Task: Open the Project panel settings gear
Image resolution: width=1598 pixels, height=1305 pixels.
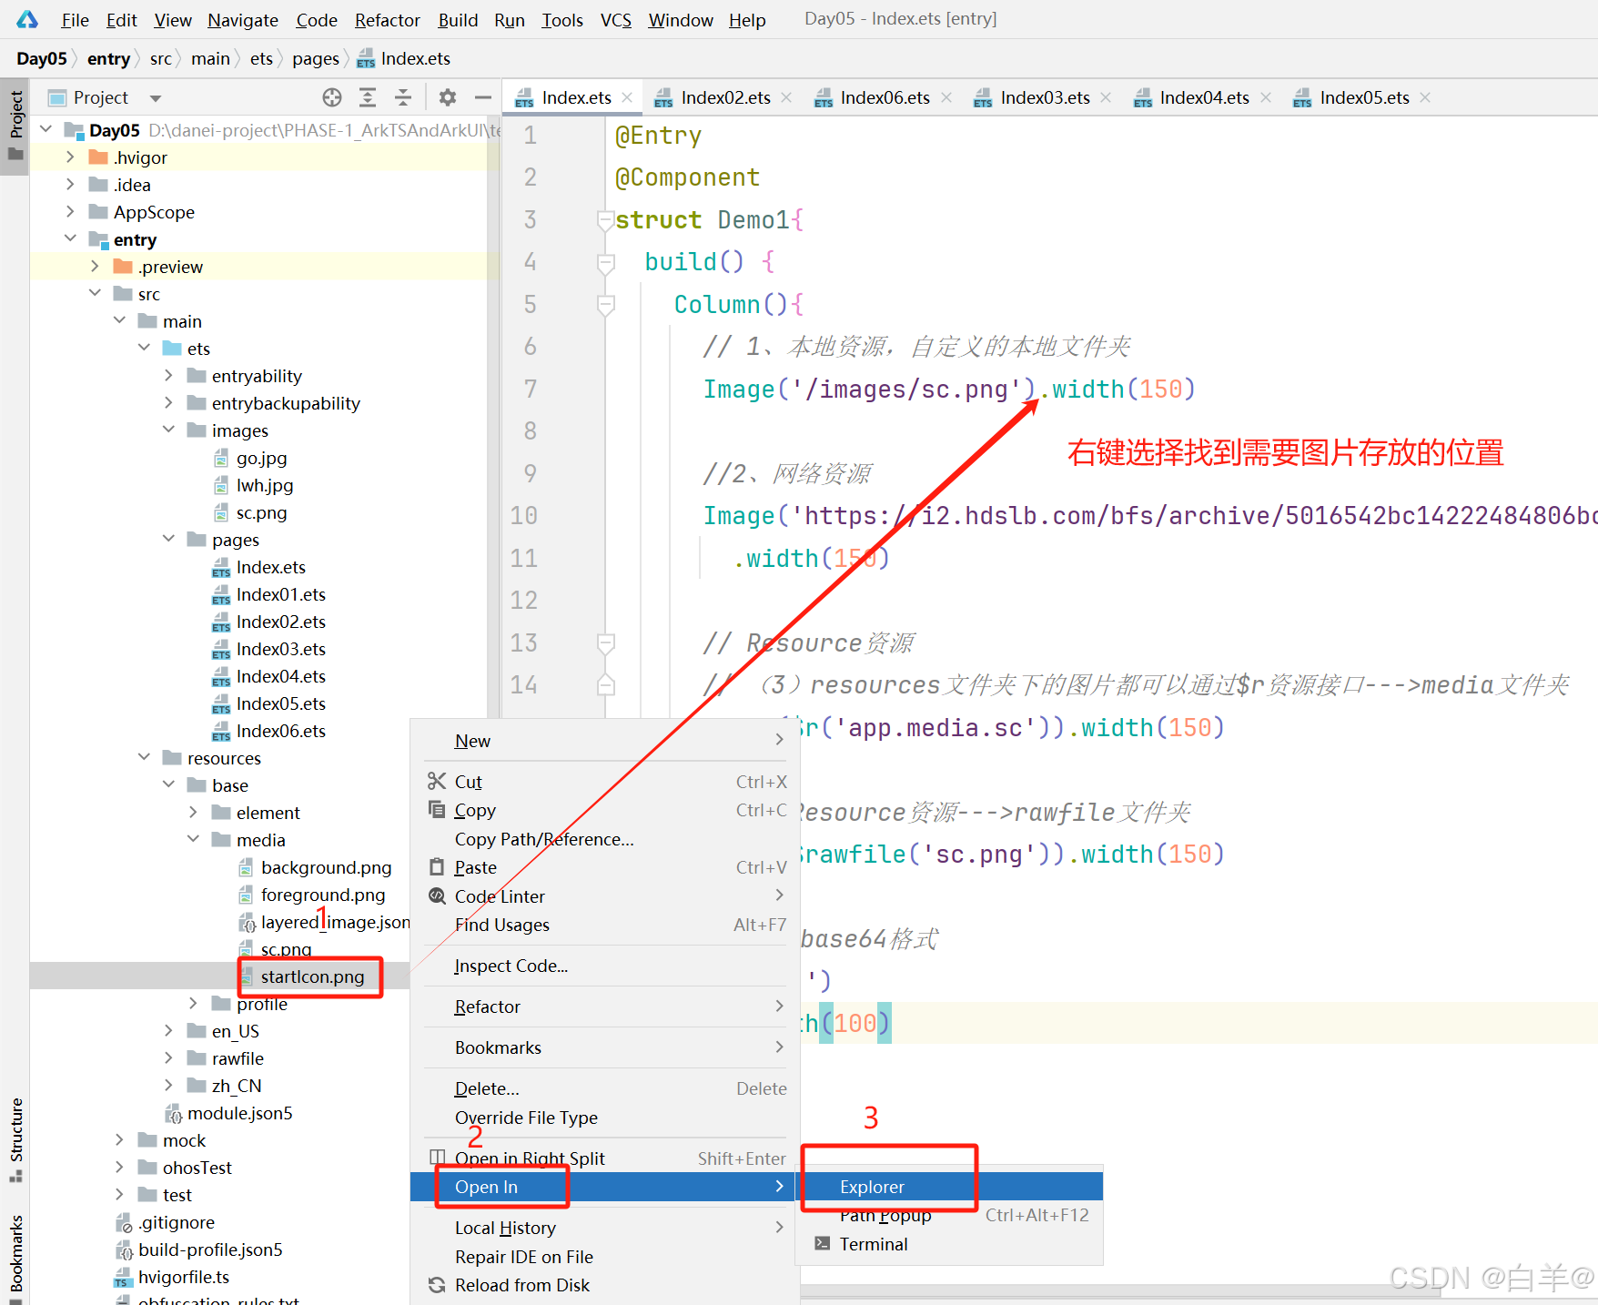Action: pos(448,97)
